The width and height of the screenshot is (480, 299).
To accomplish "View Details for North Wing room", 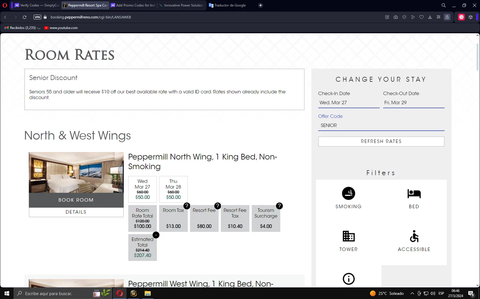I will [76, 212].
